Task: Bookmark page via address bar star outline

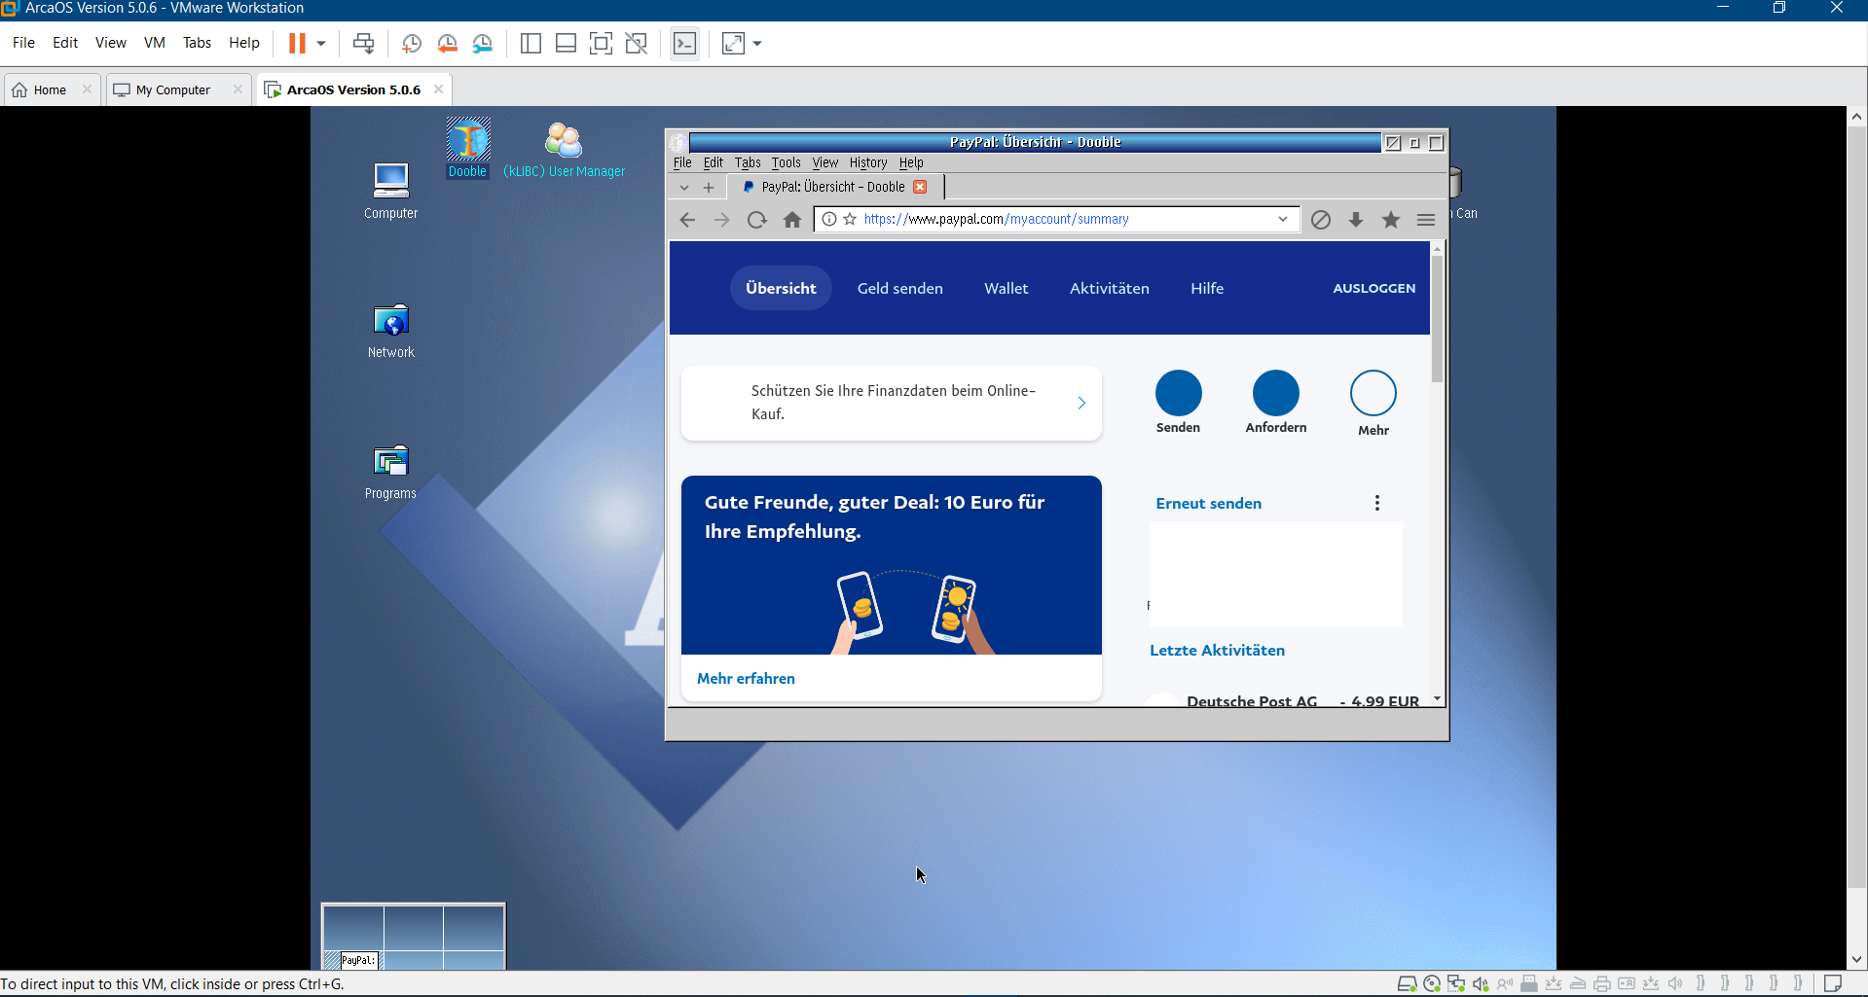Action: click(x=850, y=219)
